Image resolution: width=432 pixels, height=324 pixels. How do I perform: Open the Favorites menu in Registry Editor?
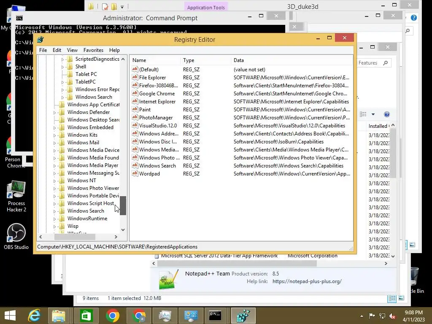[x=93, y=50]
